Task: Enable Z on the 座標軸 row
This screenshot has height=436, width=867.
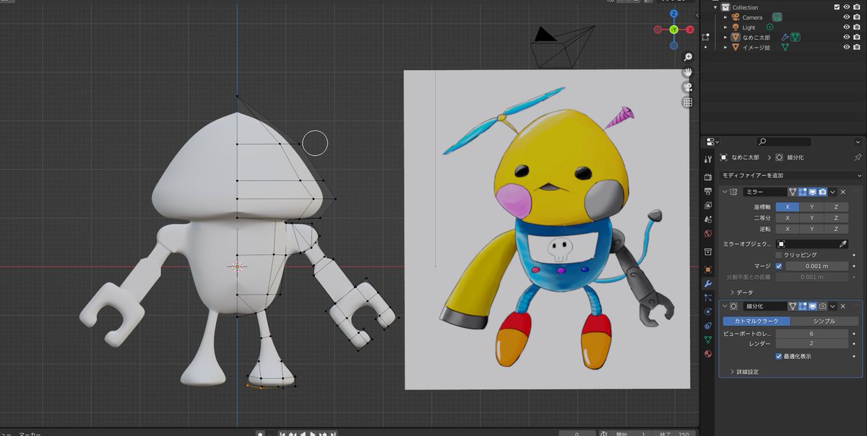Action: click(836, 206)
